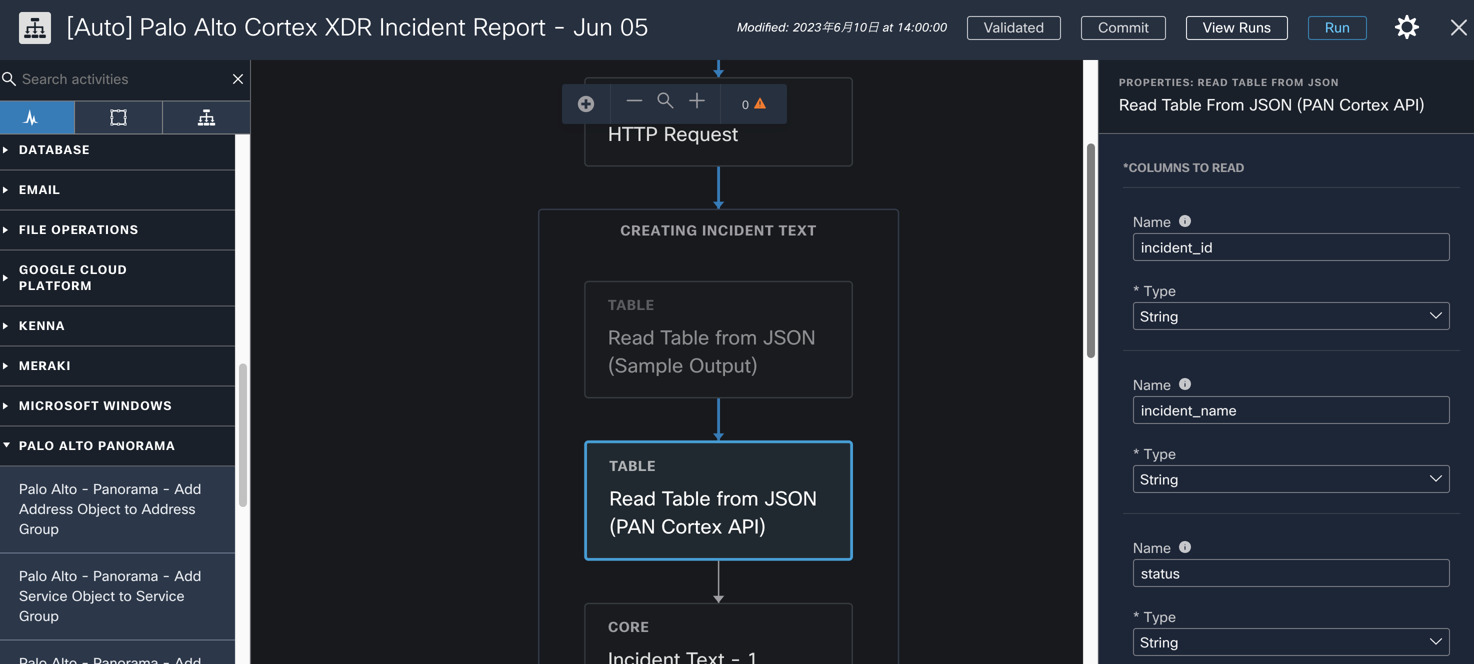Switch to the atomic actions tab

click(x=118, y=117)
